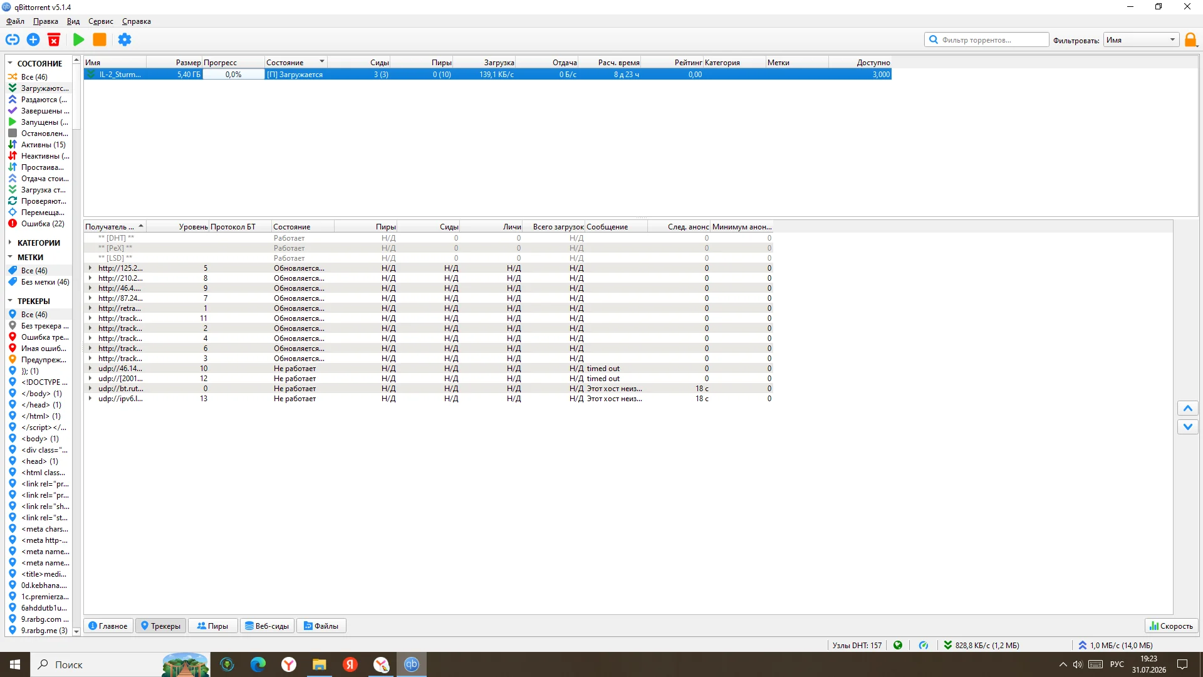Switch to the Веб-сиды tab
The image size is (1203, 677).
[267, 626]
